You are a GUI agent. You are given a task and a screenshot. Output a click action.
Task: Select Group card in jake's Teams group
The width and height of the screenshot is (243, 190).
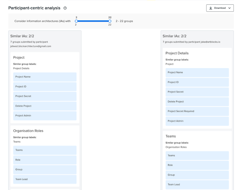coord(197,175)
